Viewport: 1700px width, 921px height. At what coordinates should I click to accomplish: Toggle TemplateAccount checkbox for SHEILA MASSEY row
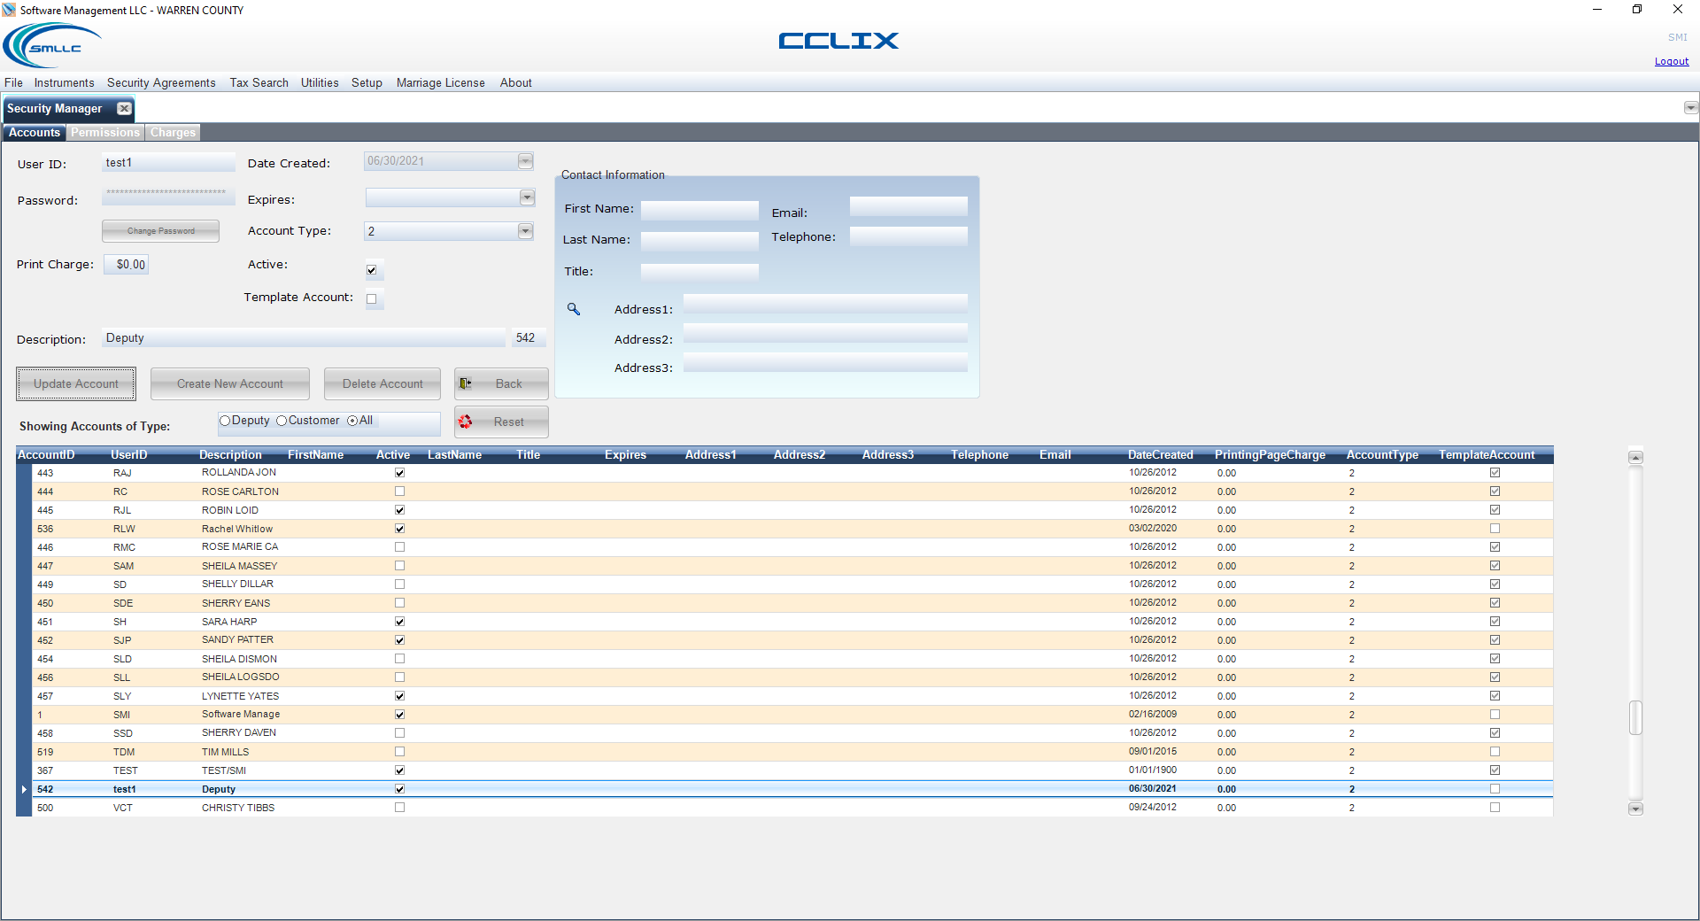[1495, 566]
